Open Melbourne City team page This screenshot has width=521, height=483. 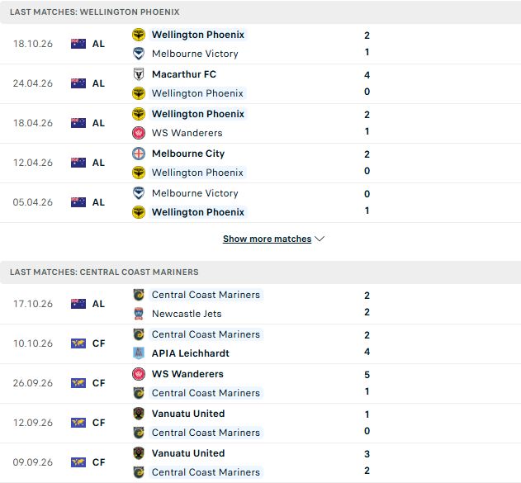tap(188, 154)
